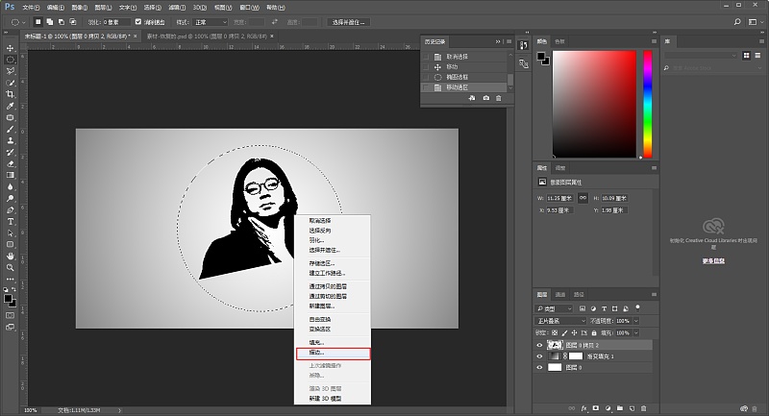769x416 pixels.
Task: Activate the Horizontal Type tool
Action: tap(10, 222)
